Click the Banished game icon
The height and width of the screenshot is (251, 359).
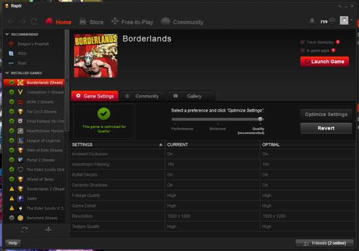[20, 218]
